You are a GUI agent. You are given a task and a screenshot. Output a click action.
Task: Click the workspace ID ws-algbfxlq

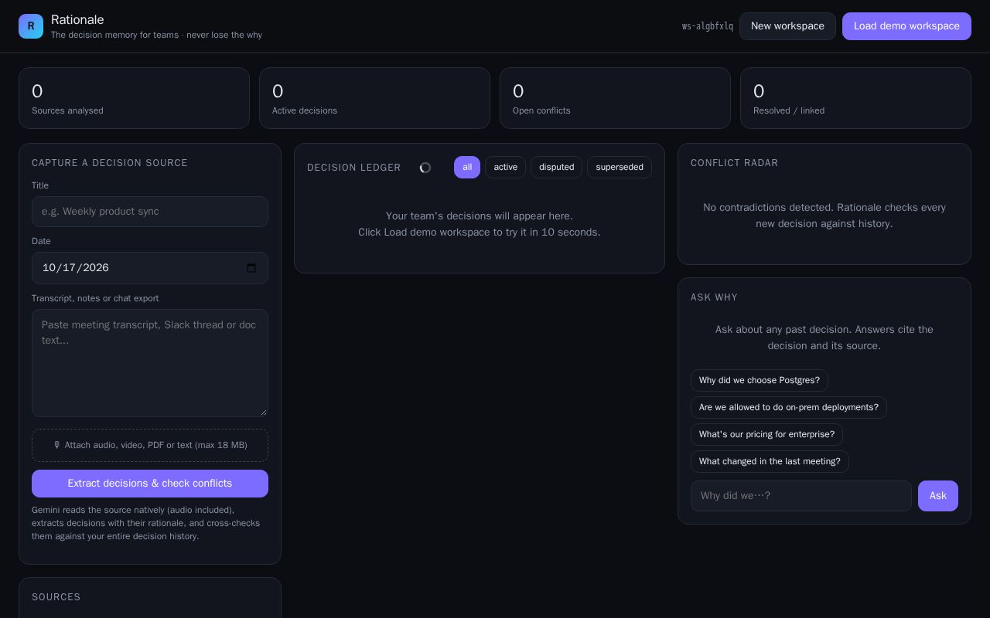(x=708, y=26)
